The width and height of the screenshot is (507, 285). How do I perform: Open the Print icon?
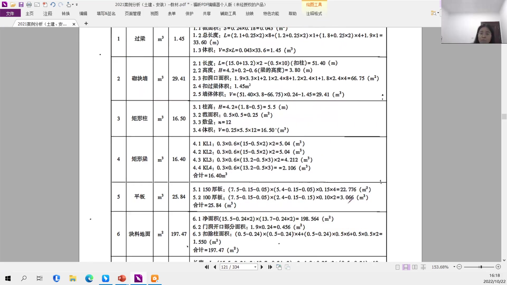coord(29,4)
